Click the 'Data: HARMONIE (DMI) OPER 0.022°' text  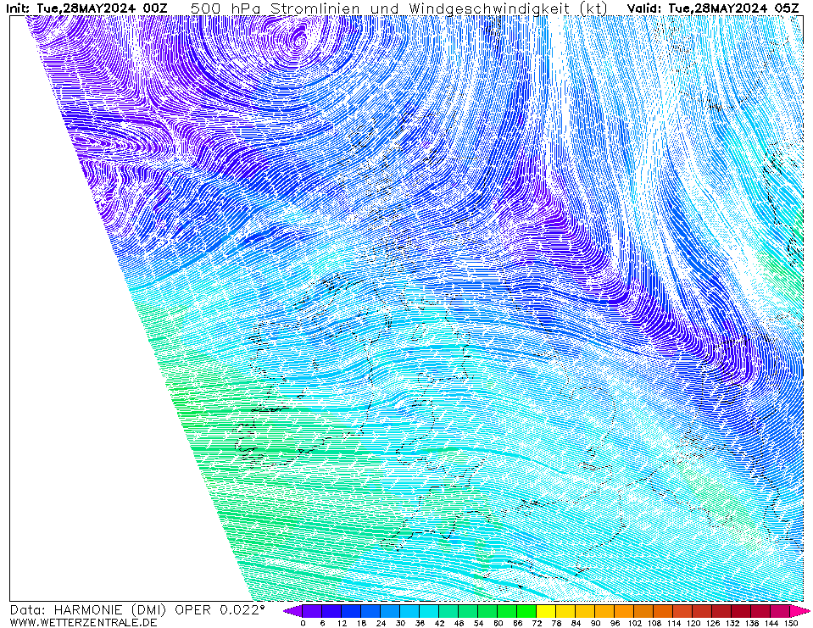(x=136, y=610)
